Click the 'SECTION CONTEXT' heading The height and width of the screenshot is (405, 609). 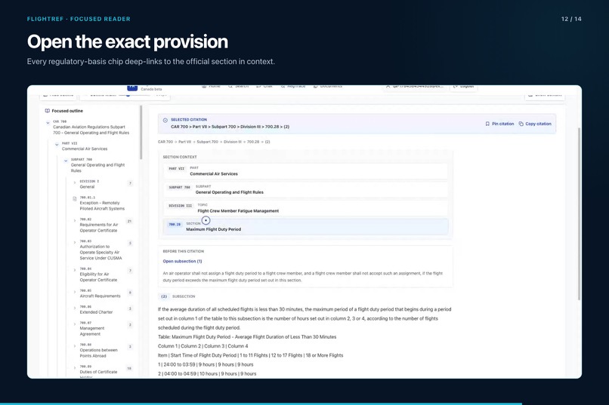[x=180, y=157]
